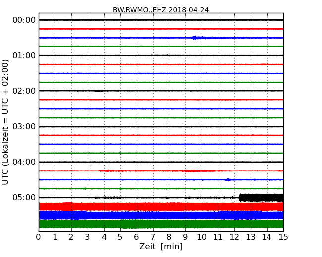
Task: Click x-axis tick label 10
Action: [x=202, y=237]
